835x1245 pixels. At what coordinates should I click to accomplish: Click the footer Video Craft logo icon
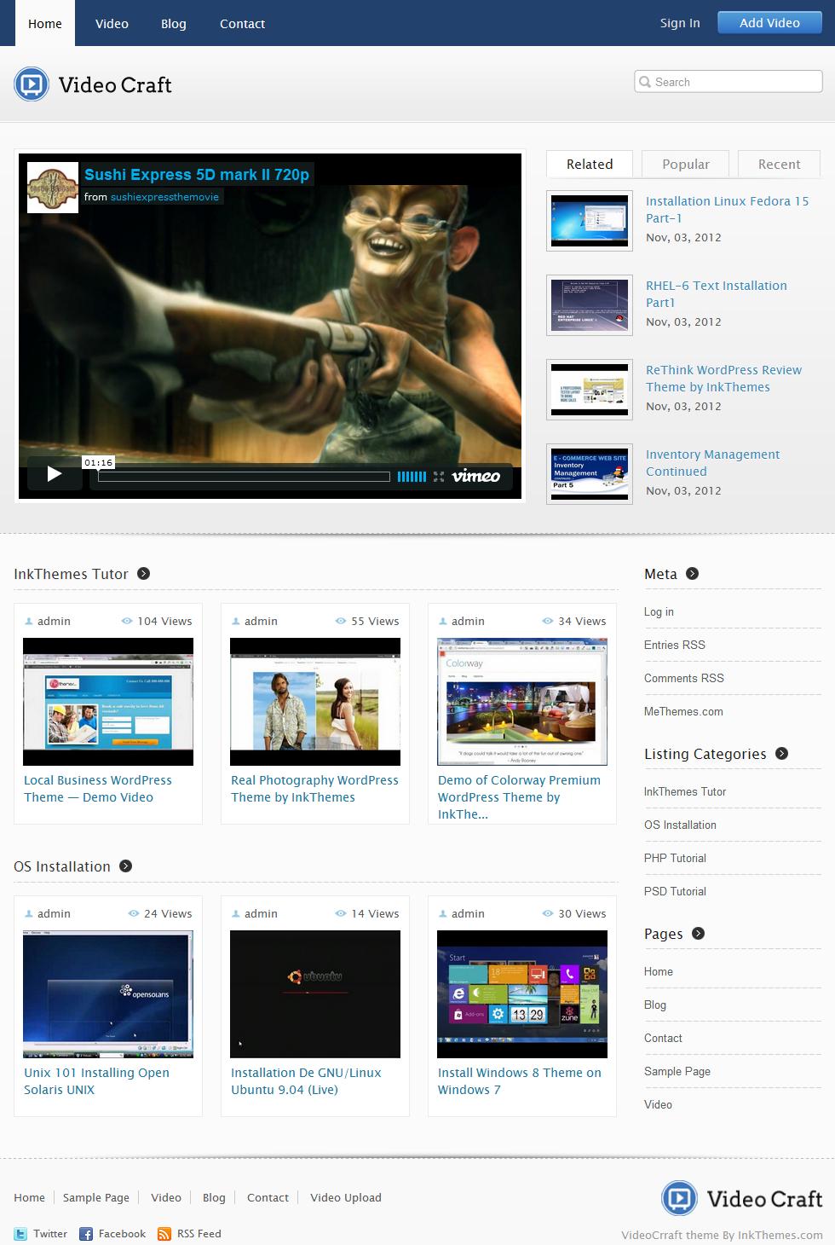pos(680,1198)
